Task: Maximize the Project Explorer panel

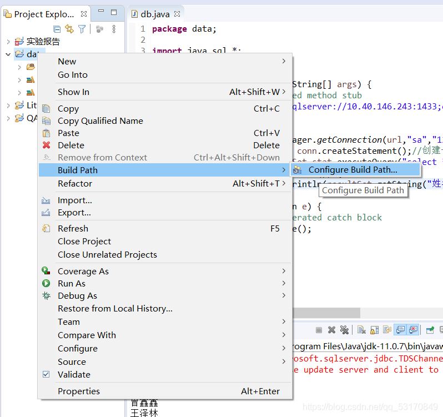Action: pos(114,12)
